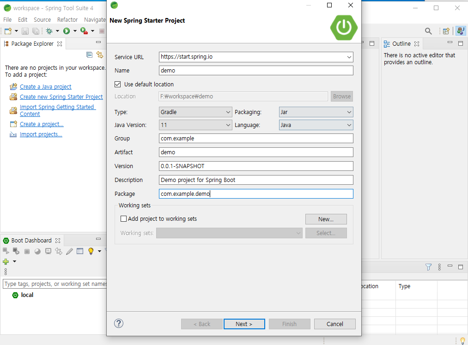The height and width of the screenshot is (345, 468).
Task: Click the Open Perspective icon
Action: (x=446, y=31)
